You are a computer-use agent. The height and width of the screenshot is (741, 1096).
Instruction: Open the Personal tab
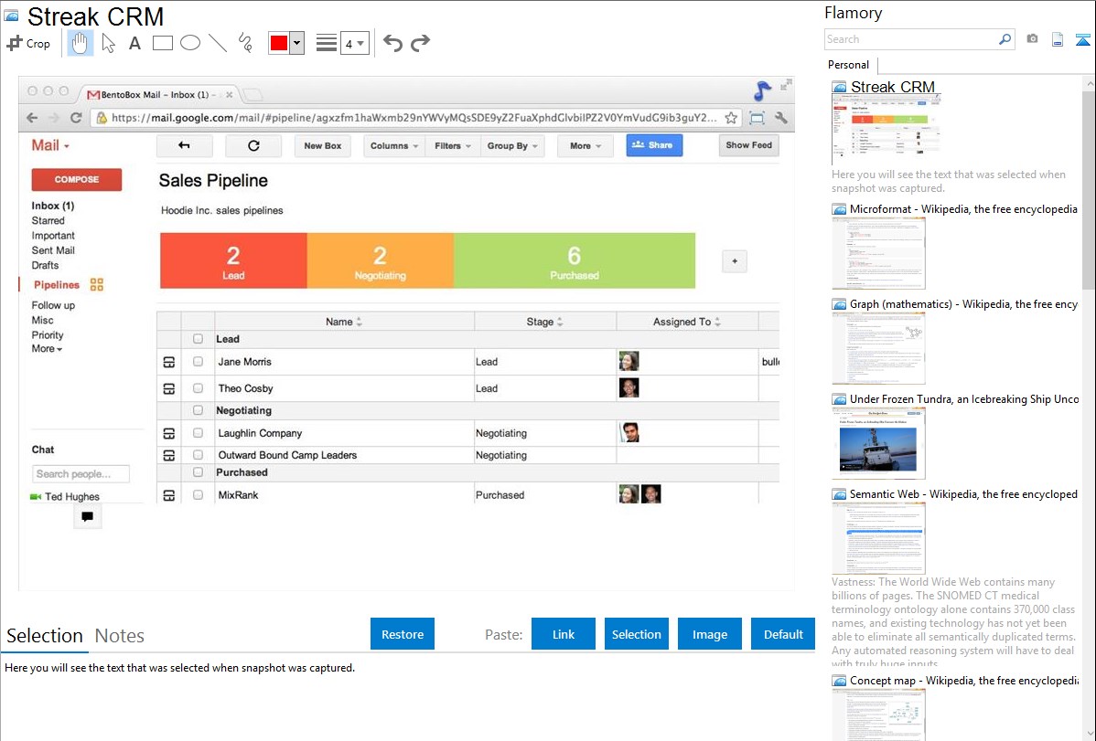coord(848,65)
